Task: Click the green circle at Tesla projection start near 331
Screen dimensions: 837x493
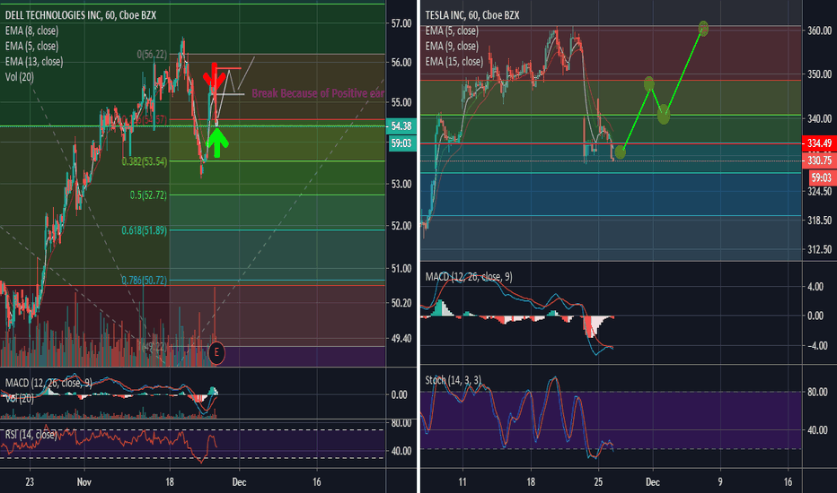Action: 620,152
